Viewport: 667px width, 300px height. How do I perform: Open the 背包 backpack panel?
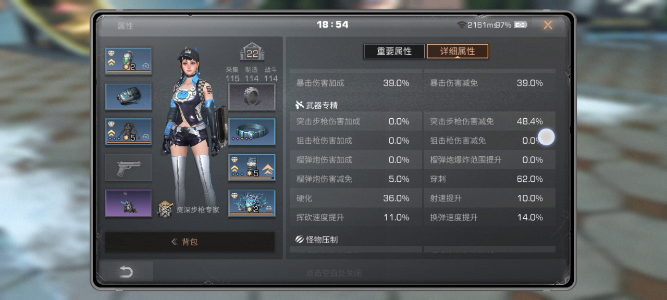[190, 242]
